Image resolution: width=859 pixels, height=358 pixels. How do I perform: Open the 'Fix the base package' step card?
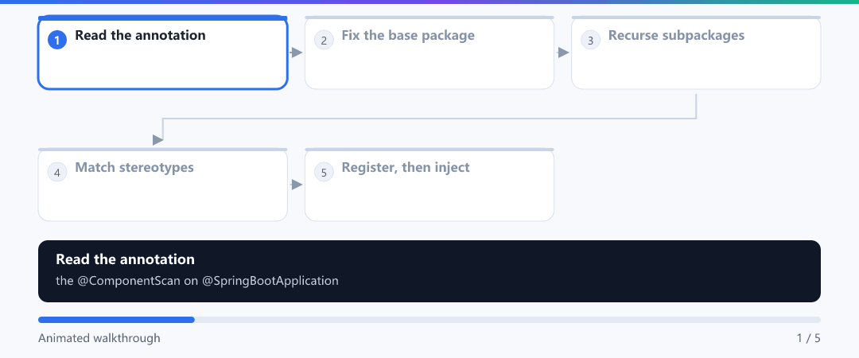pyautogui.click(x=429, y=53)
